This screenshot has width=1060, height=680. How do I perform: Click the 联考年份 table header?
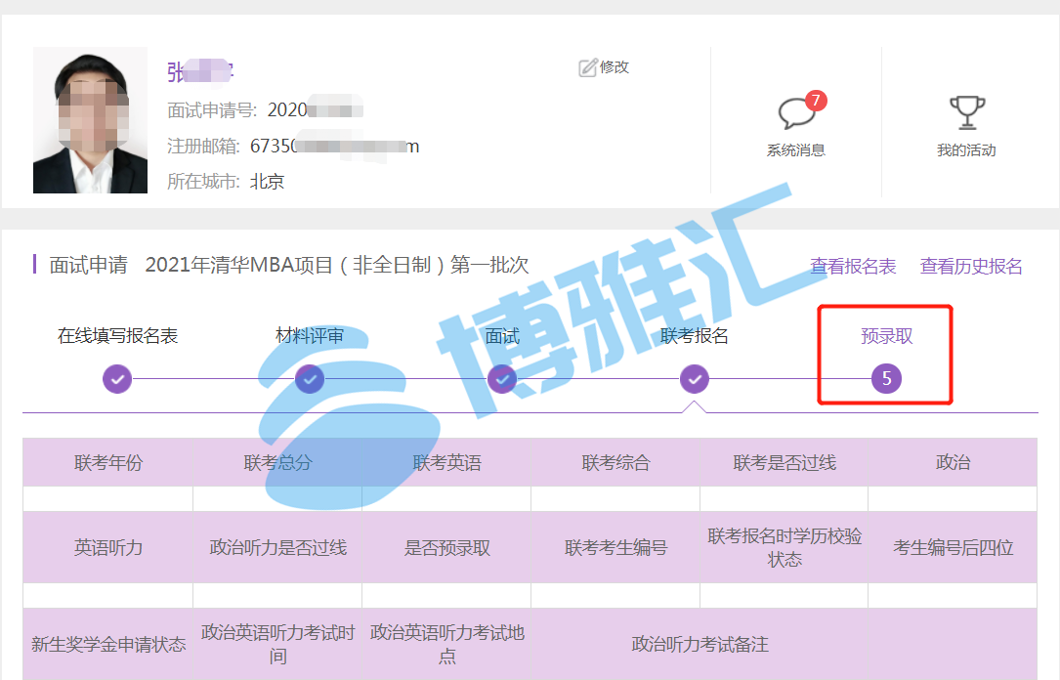(x=108, y=462)
